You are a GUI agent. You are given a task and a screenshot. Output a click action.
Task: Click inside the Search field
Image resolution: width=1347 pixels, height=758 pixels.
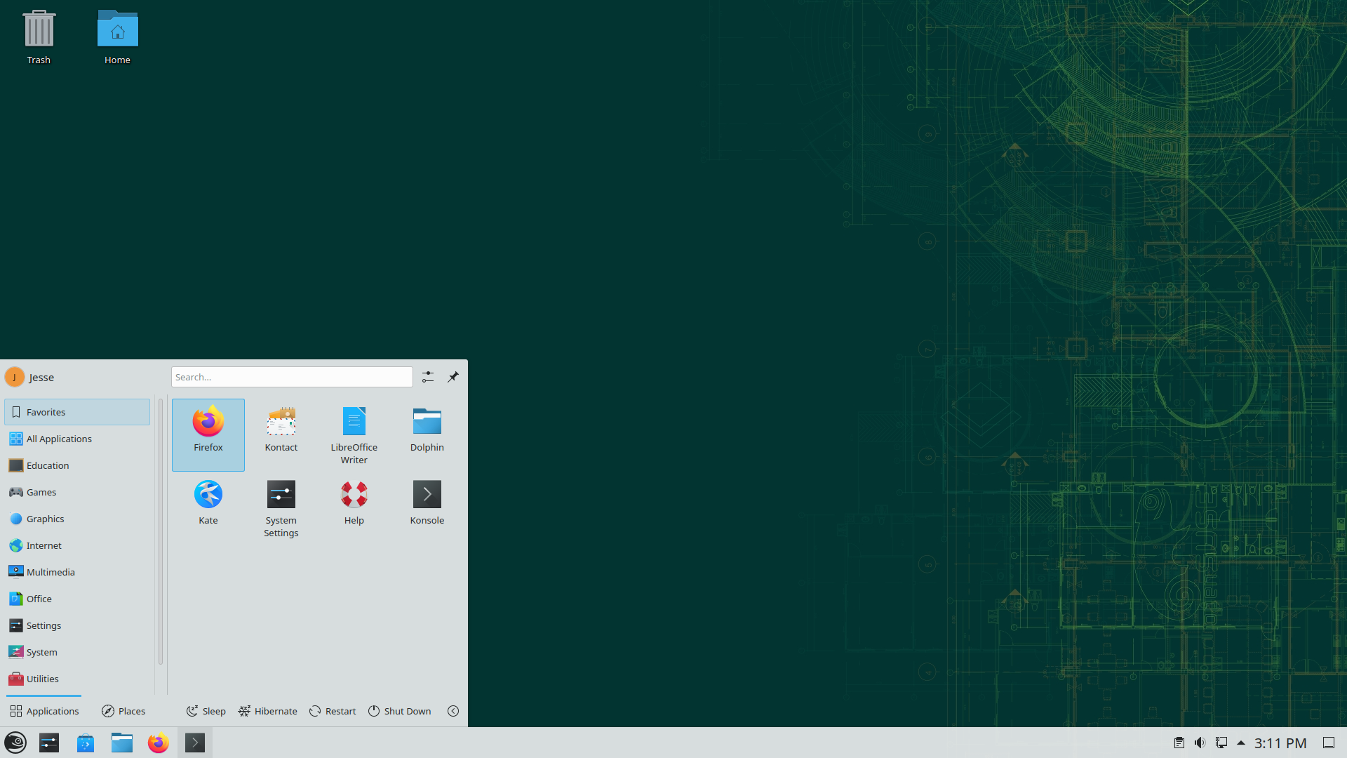coord(291,377)
